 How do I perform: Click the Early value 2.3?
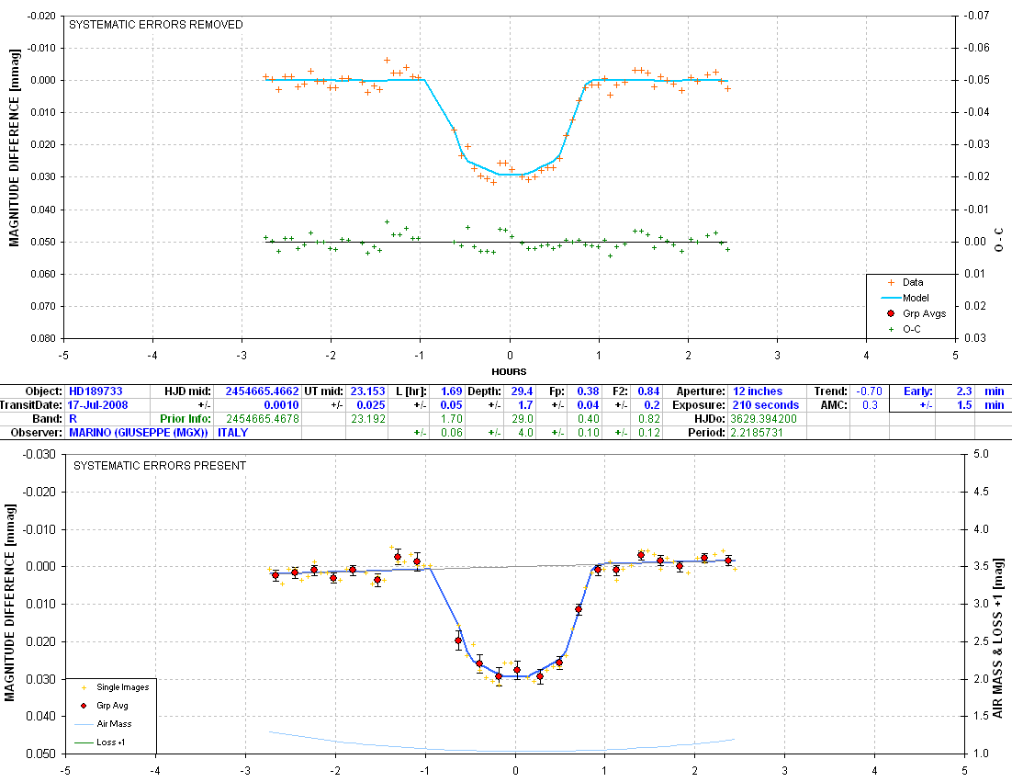964,391
